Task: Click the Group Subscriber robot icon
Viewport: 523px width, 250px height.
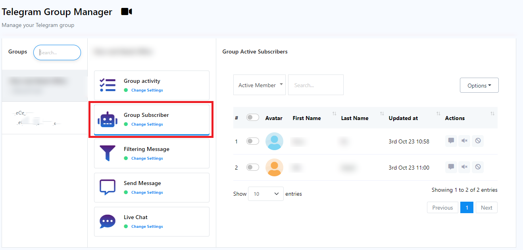Action: point(108,119)
